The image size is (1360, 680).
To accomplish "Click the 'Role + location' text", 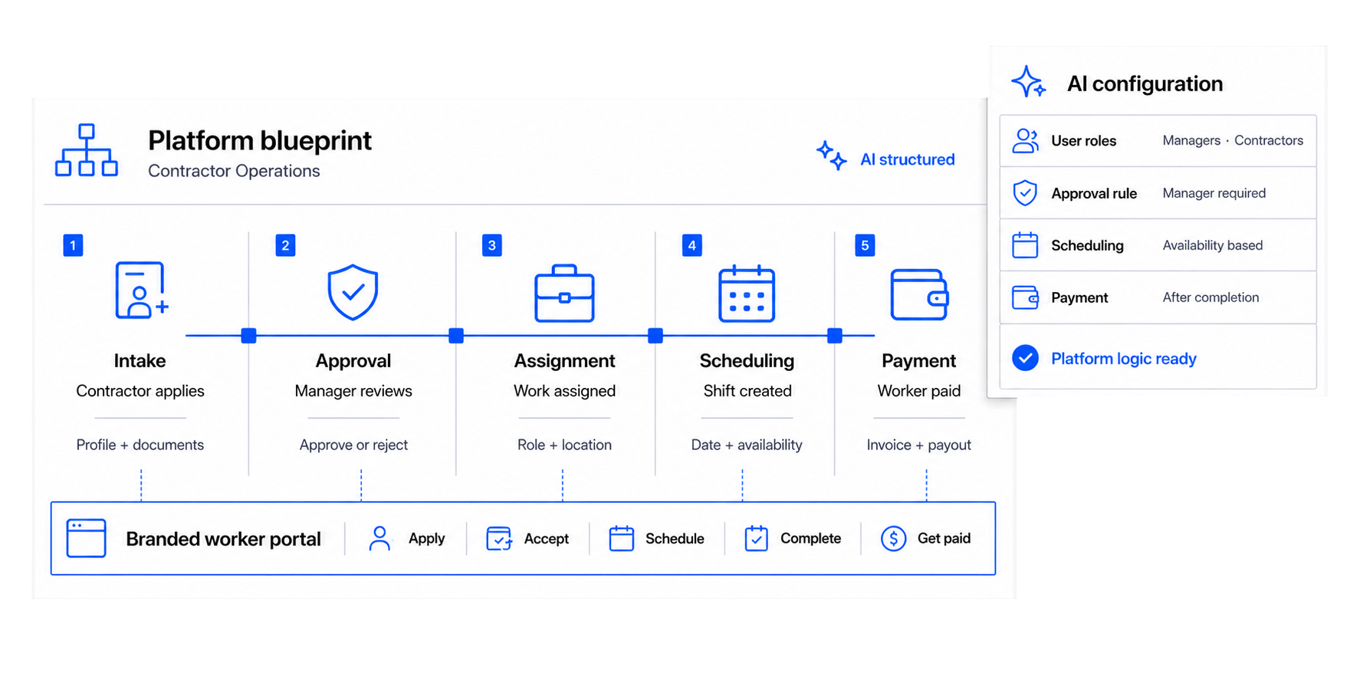I will (564, 445).
